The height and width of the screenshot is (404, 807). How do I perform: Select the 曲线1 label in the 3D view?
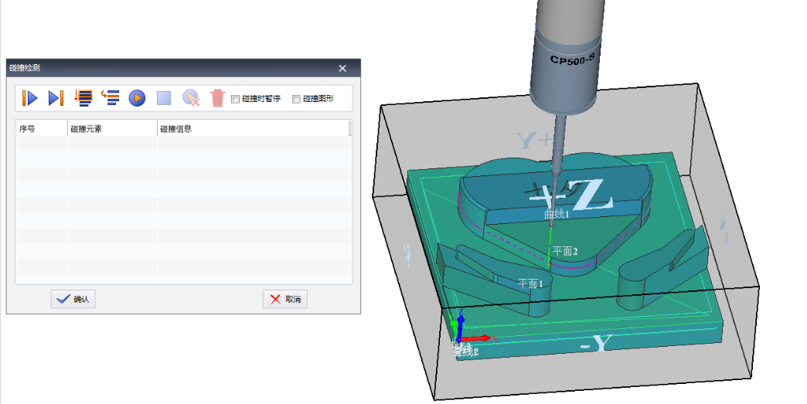(557, 214)
